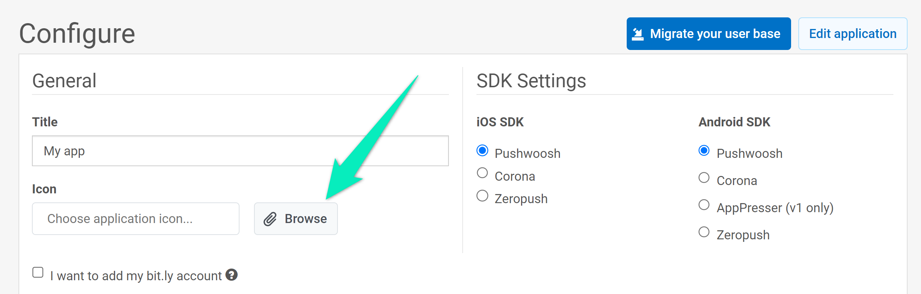This screenshot has height=294, width=921.
Task: Select Corona under iOS SDK
Action: (482, 173)
